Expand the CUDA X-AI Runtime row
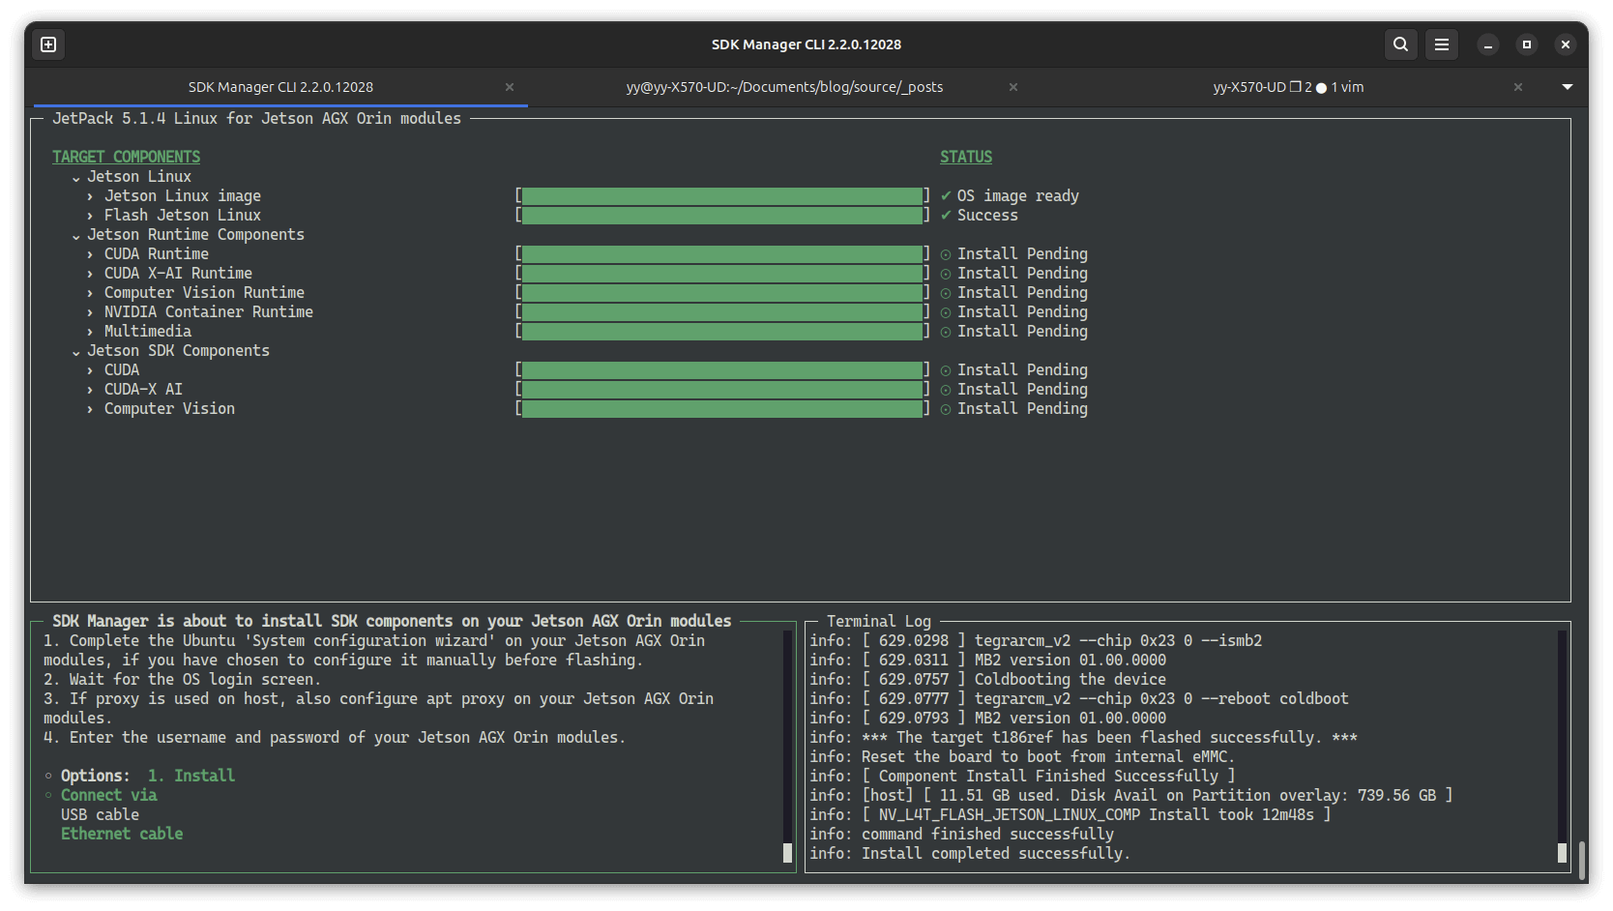The image size is (1613, 911). point(90,274)
